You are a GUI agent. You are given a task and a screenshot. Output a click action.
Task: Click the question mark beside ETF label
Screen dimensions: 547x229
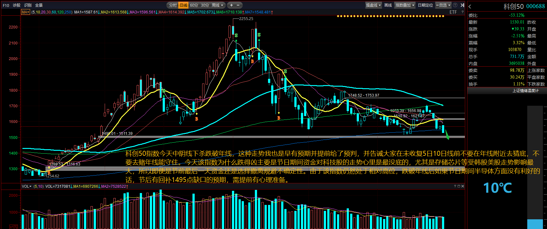(462, 12)
